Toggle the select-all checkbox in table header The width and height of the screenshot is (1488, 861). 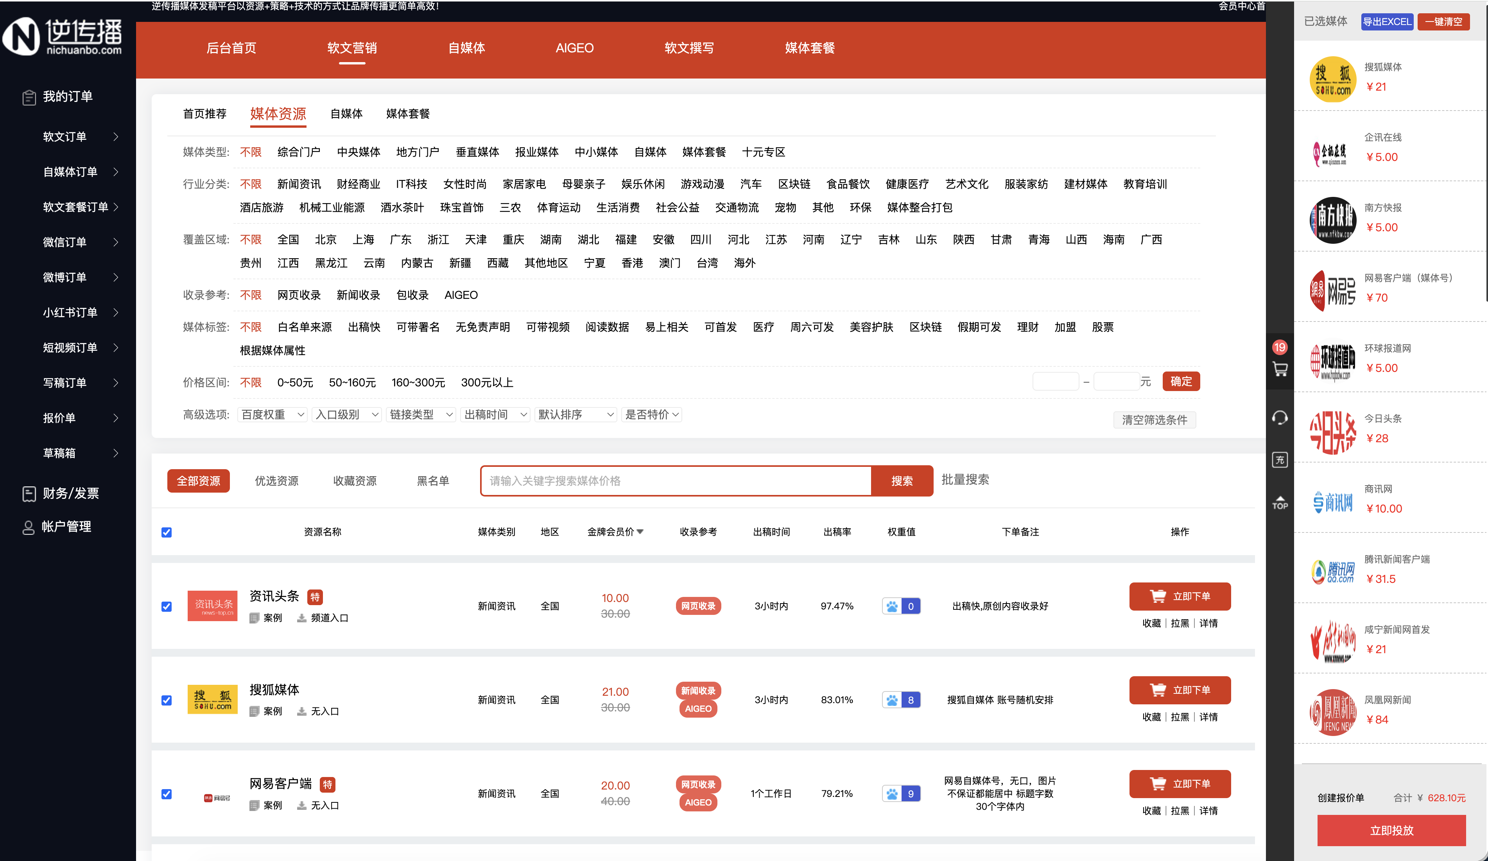(167, 532)
